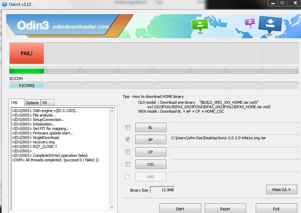Viewport: 301px width, 213px height.
Task: Minimize the Odin3 window
Action: point(273,3)
